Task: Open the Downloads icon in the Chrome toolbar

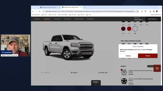Action: click(150, 11)
